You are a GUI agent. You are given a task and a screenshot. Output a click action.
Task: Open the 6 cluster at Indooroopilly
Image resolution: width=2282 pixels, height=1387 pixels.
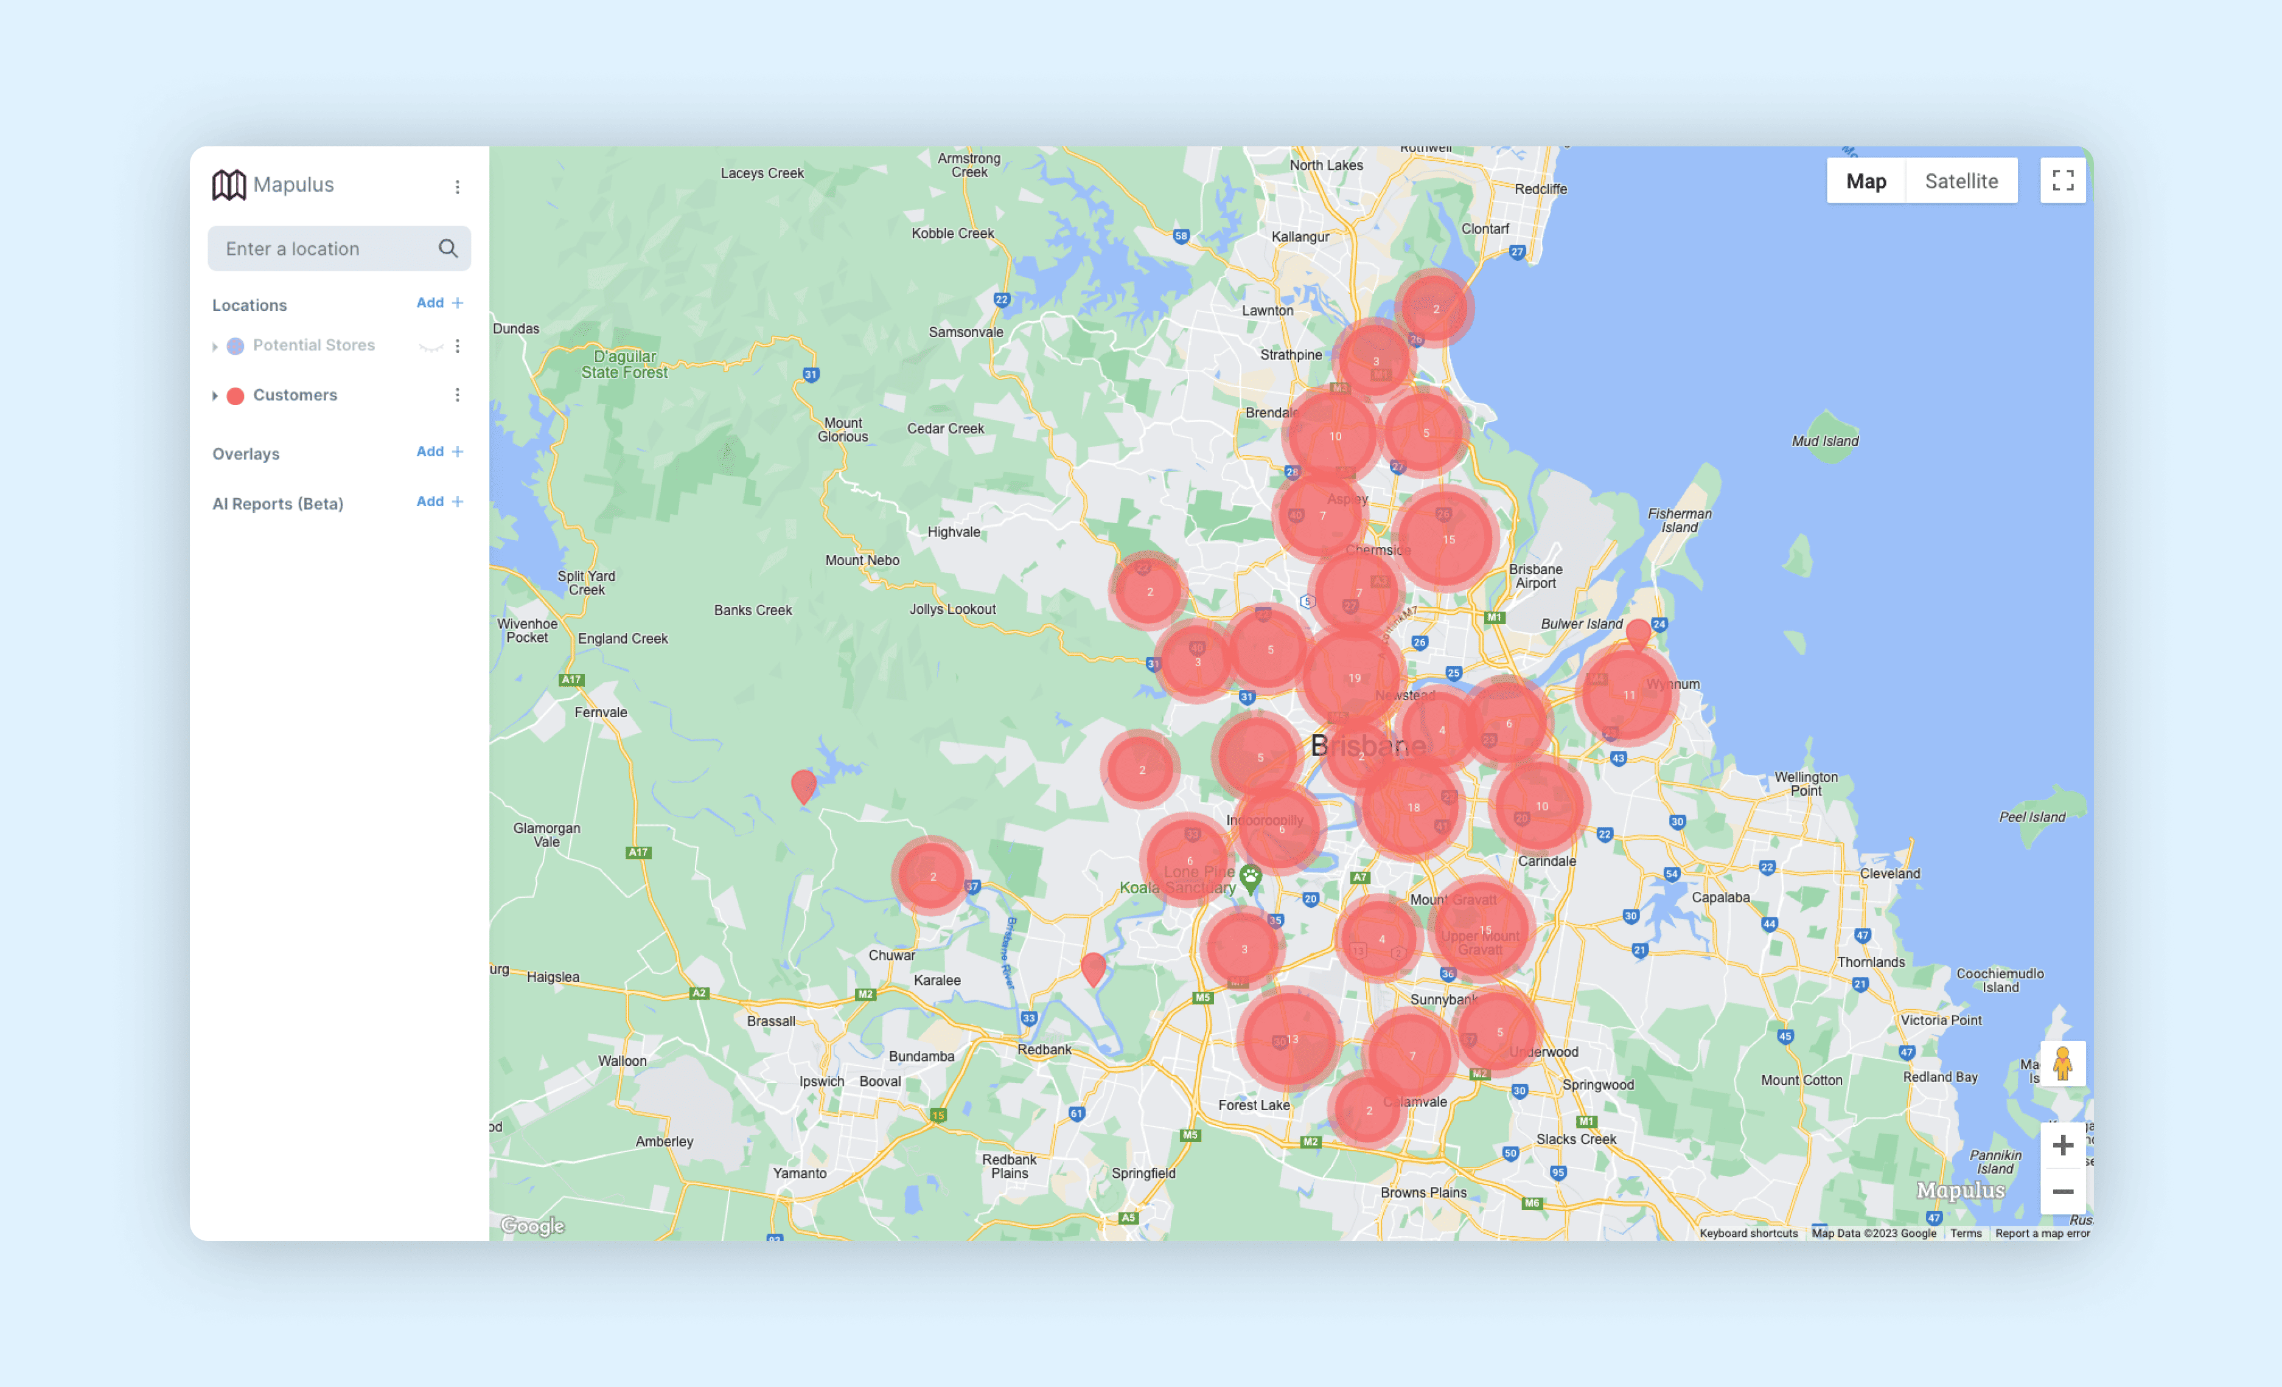1281,829
